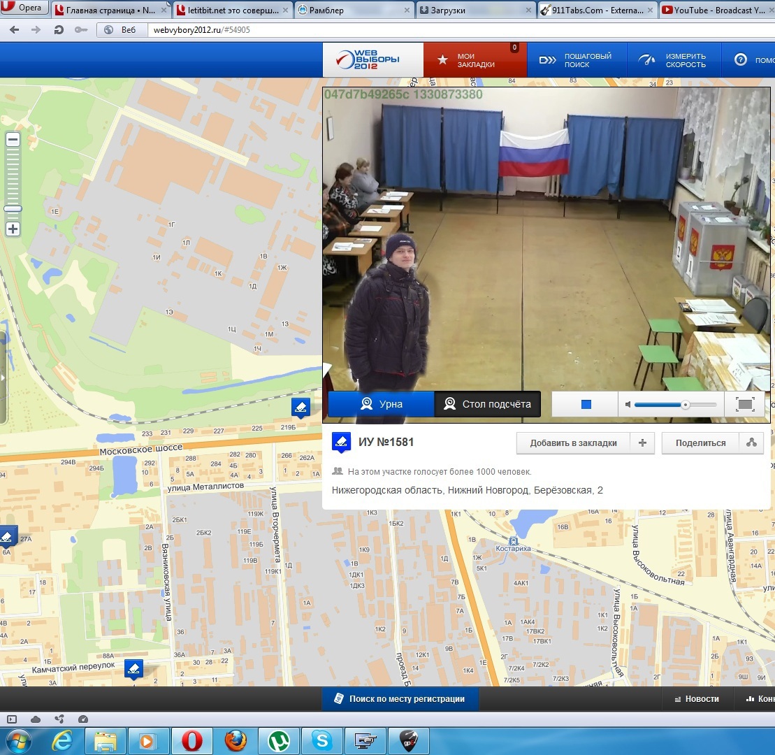Open the video in fullscreen mode
The height and width of the screenshot is (755, 775).
(745, 405)
